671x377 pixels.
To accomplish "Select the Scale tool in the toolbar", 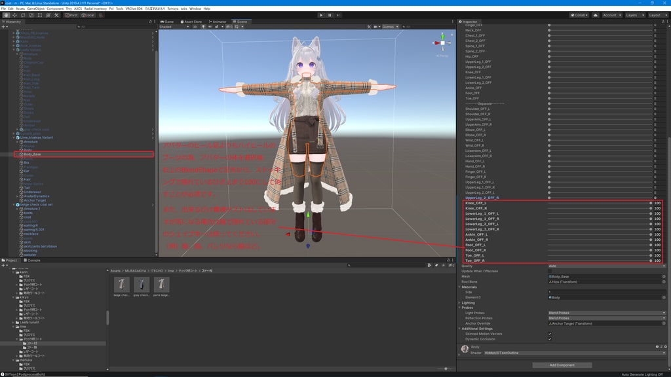I will [x=31, y=15].
